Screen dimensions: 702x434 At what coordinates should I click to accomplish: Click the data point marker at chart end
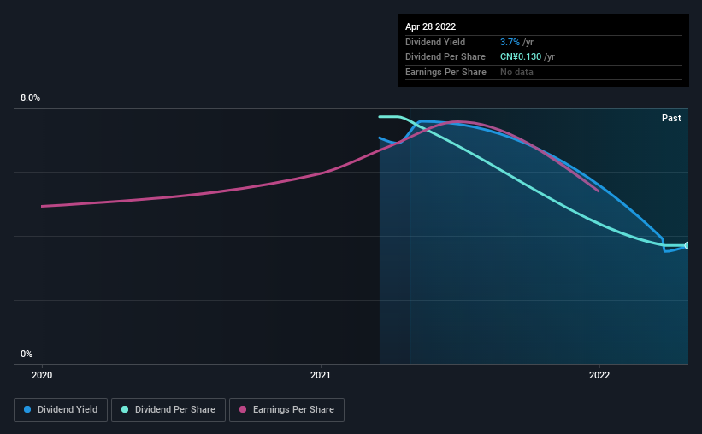pos(687,246)
